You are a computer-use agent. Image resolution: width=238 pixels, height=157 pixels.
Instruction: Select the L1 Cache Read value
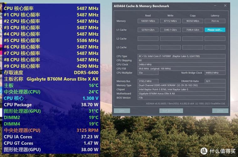pyautogui.click(x=148, y=30)
